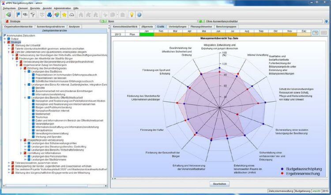
Task: Click the filter funnel toolbar icon
Action: pos(33,15)
